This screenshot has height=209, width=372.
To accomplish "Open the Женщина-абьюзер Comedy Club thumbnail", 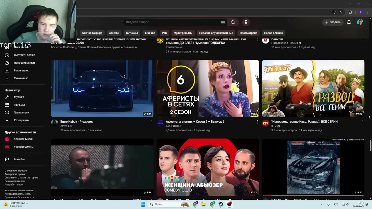I will click(208, 167).
